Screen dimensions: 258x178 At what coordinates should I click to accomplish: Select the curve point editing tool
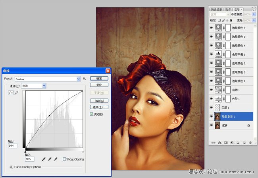pyautogui.click(x=11, y=93)
